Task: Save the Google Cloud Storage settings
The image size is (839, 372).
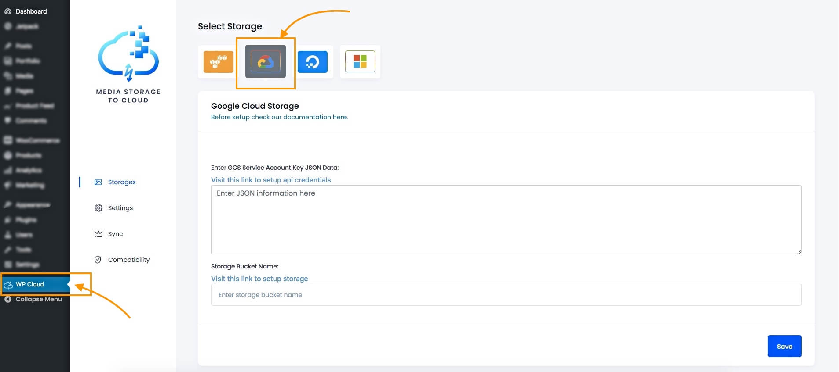Action: pos(784,347)
